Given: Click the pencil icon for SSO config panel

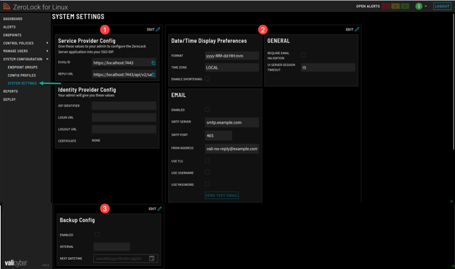Looking at the screenshot, I should pos(158,29).
